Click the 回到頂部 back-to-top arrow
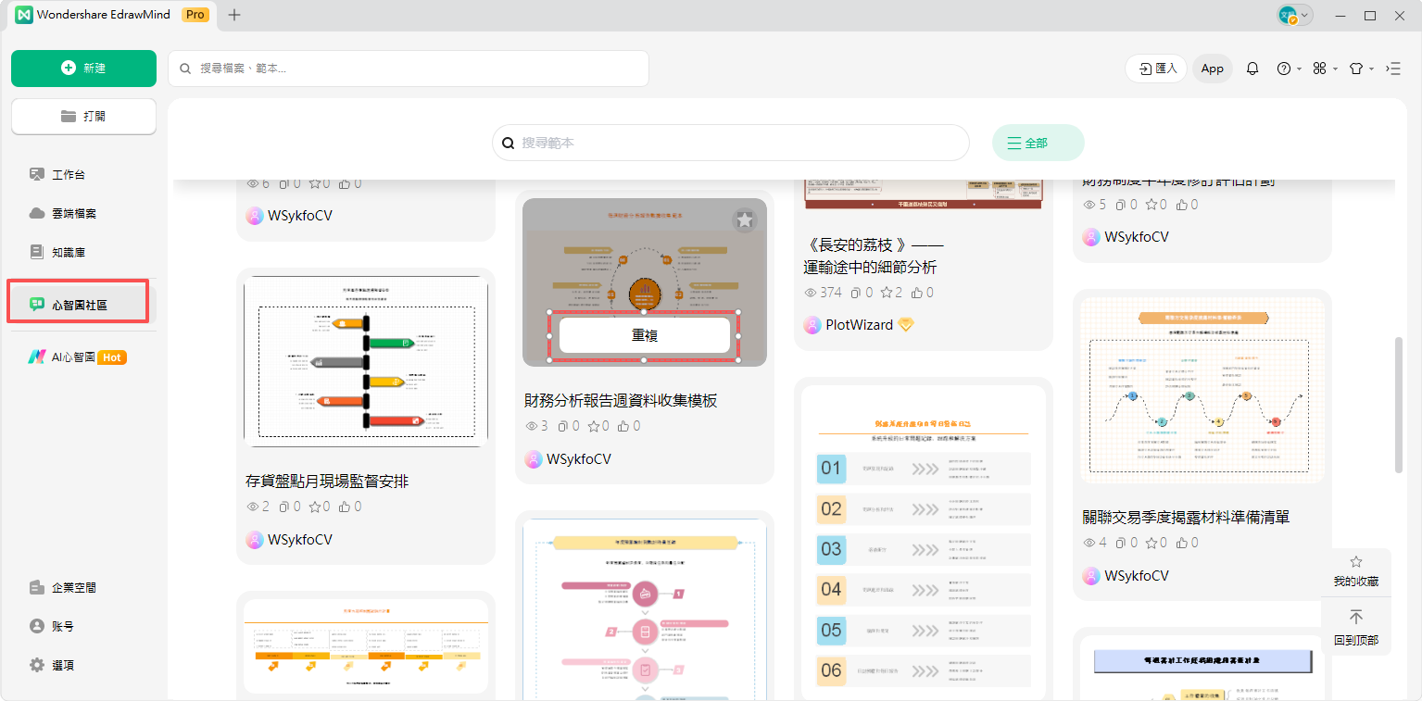Screen dimensions: 1422x701 pyautogui.click(x=1356, y=627)
